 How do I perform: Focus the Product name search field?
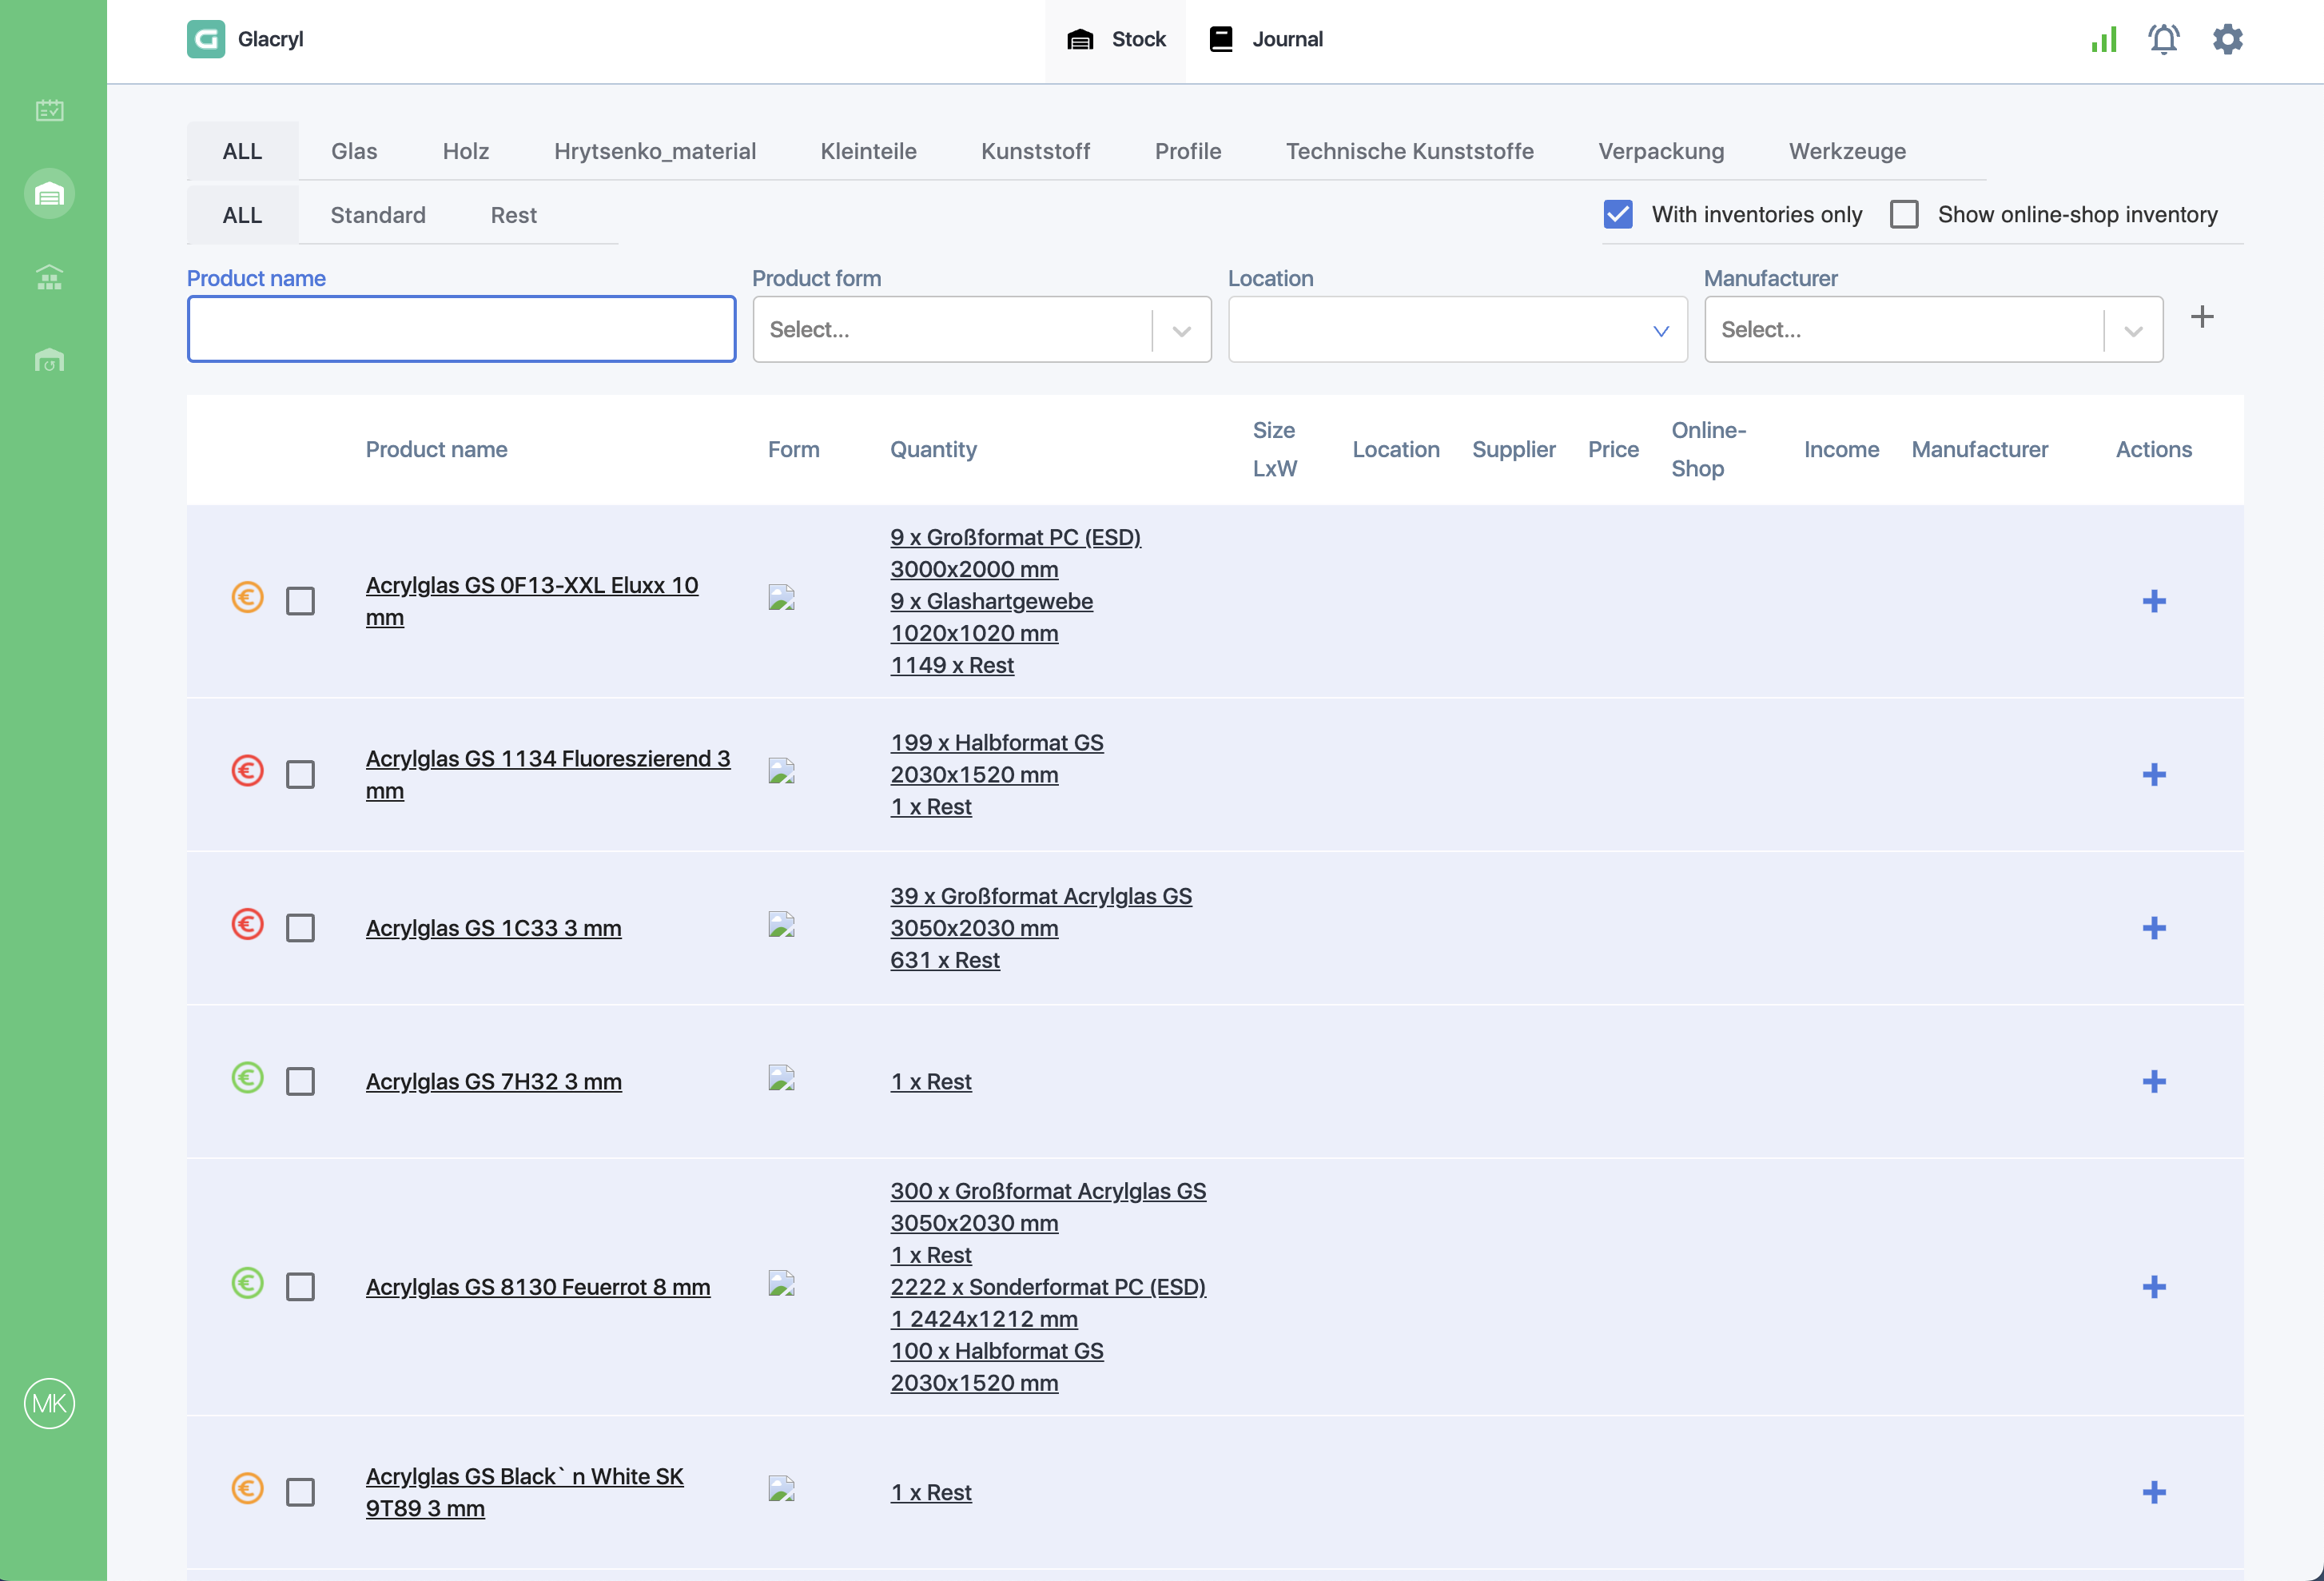tap(461, 329)
